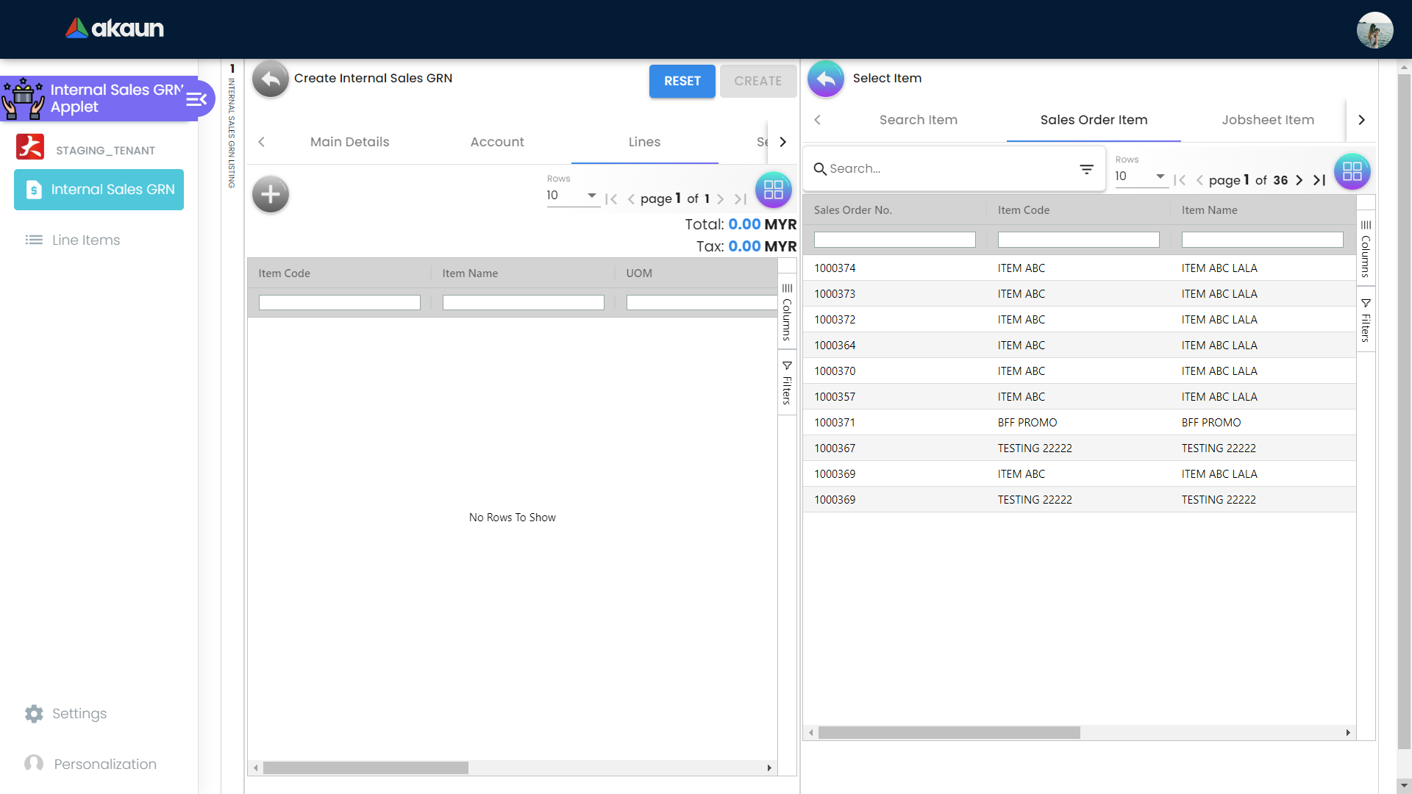The width and height of the screenshot is (1412, 794).
Task: Open Rows dropdown in Select Item panel
Action: [x=1141, y=176]
